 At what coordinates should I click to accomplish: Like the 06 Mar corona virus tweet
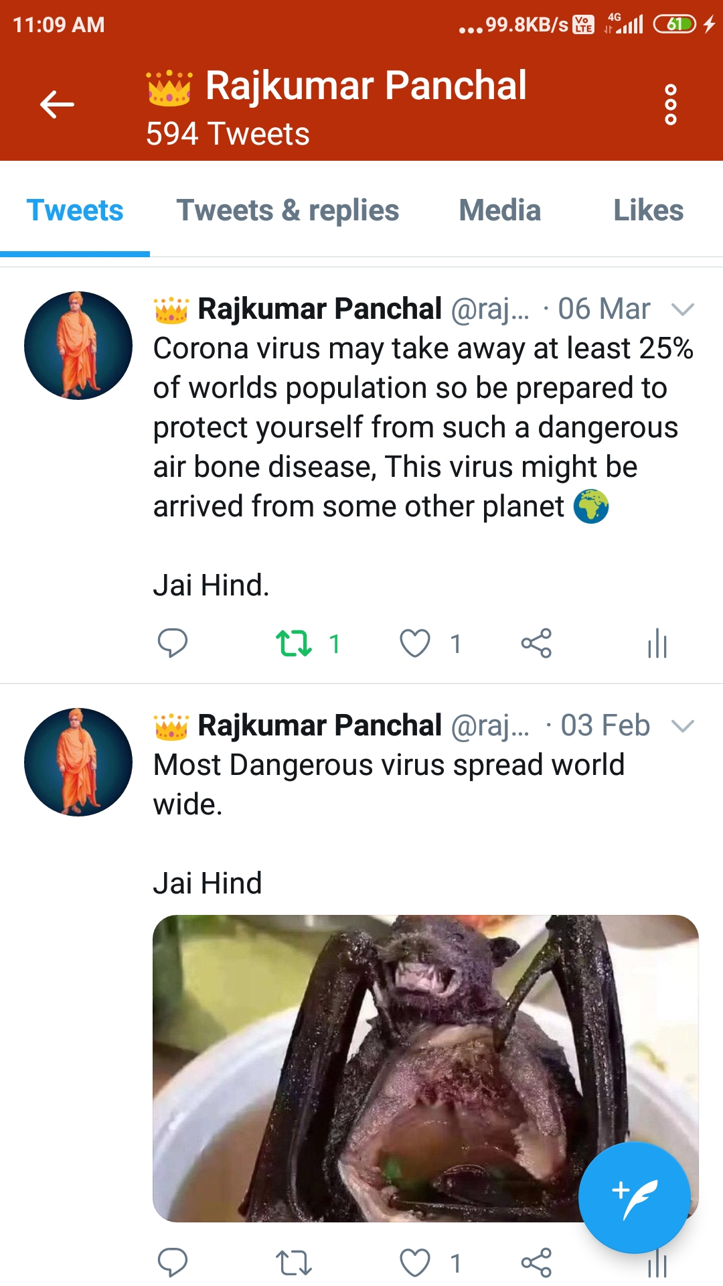(415, 644)
